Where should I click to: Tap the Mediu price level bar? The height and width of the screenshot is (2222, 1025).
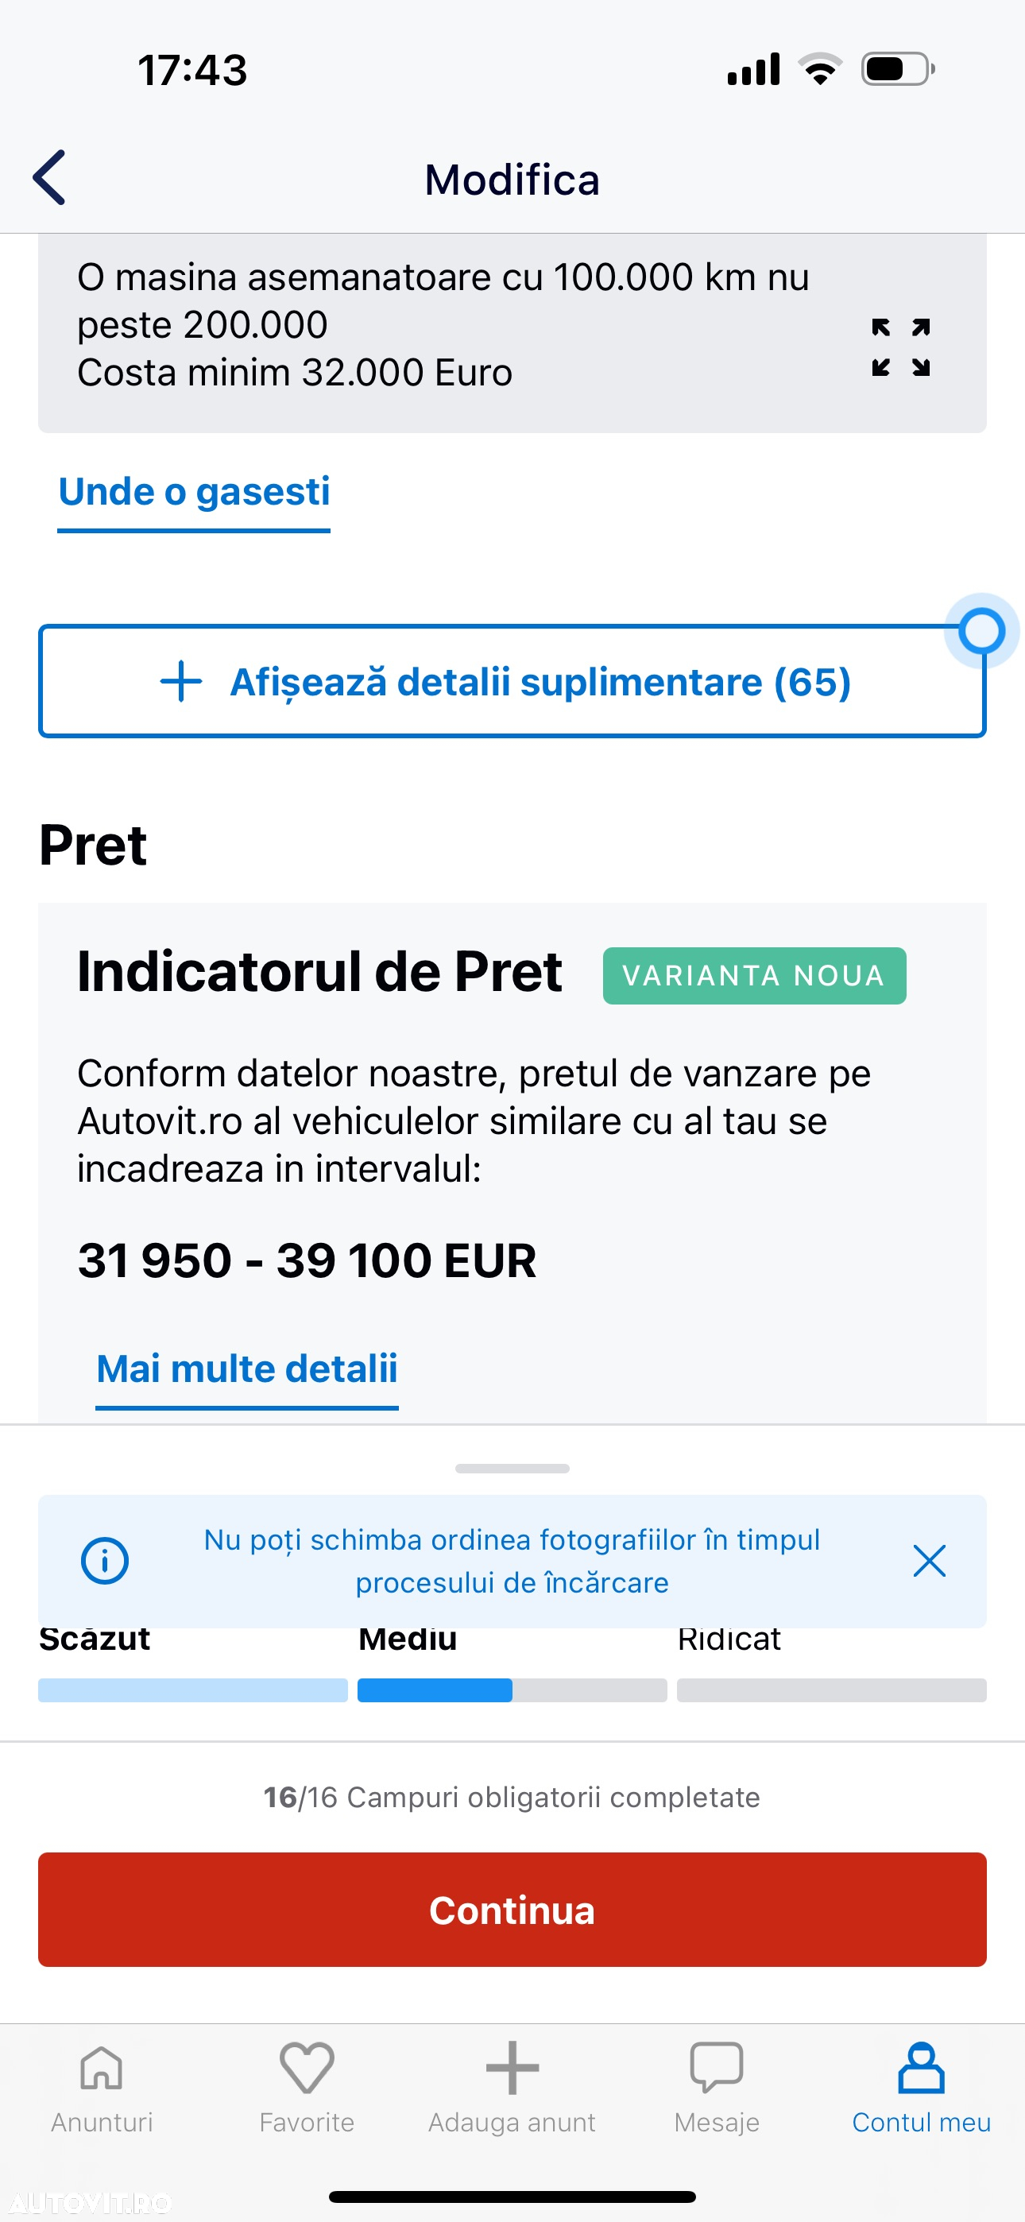(512, 1690)
